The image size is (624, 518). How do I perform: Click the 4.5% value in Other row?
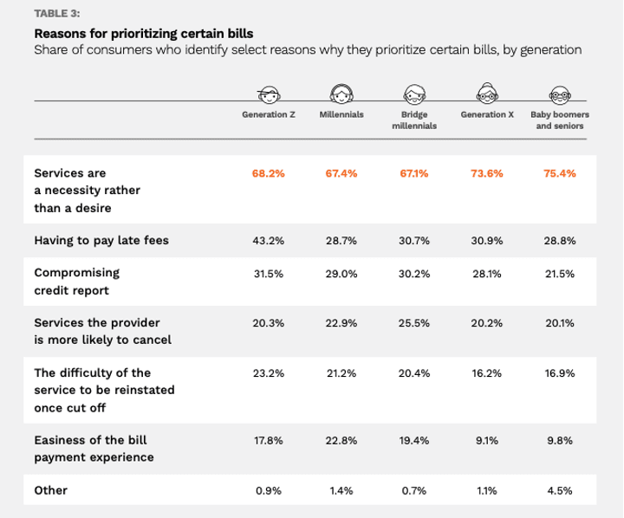click(x=559, y=490)
